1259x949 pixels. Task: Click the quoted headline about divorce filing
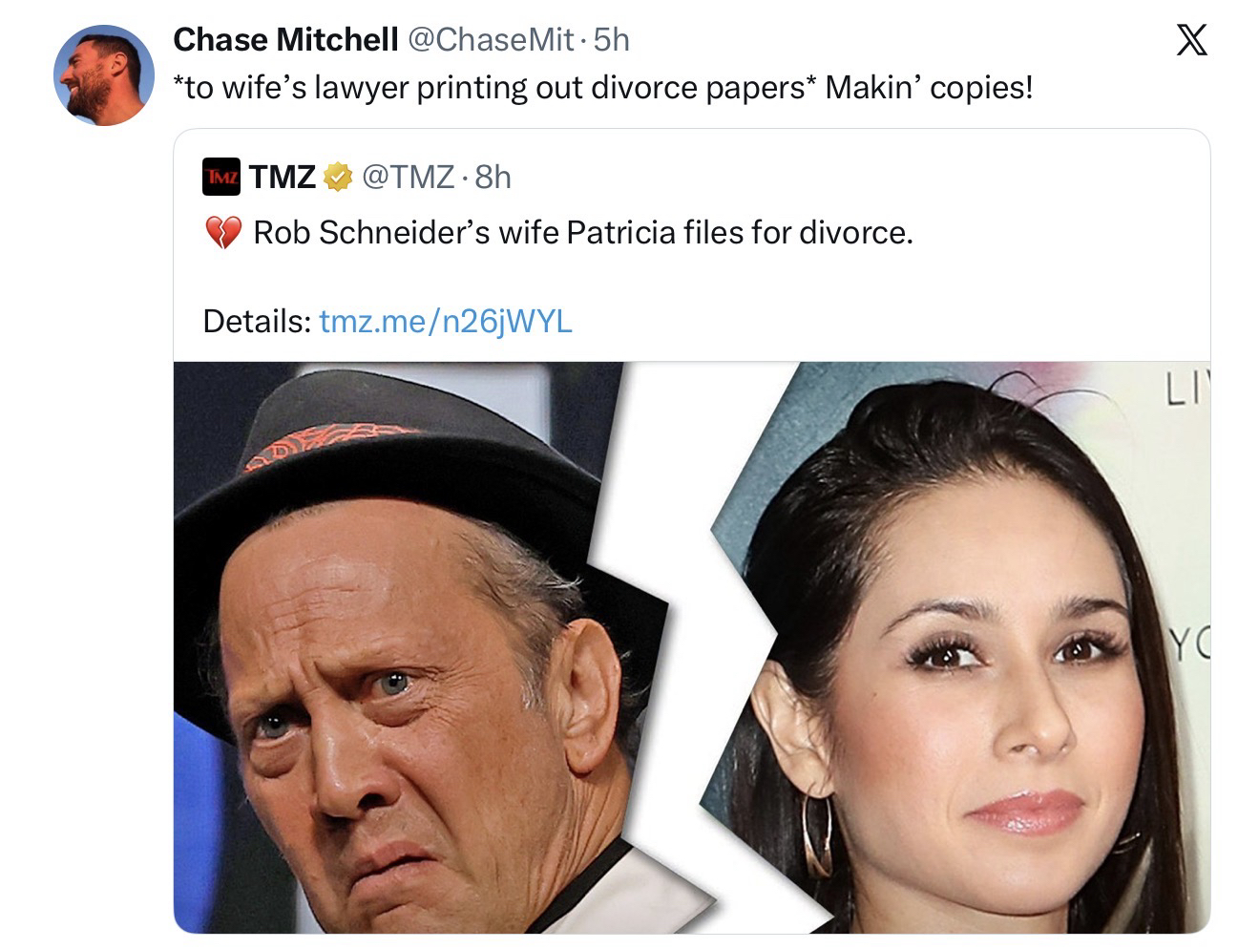click(x=582, y=232)
